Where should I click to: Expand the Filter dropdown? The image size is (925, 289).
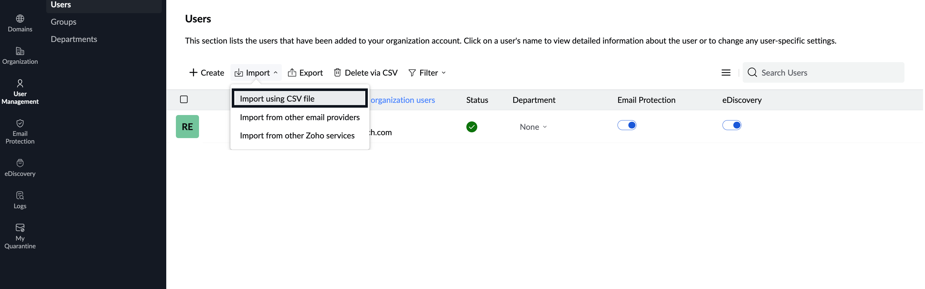click(x=427, y=73)
